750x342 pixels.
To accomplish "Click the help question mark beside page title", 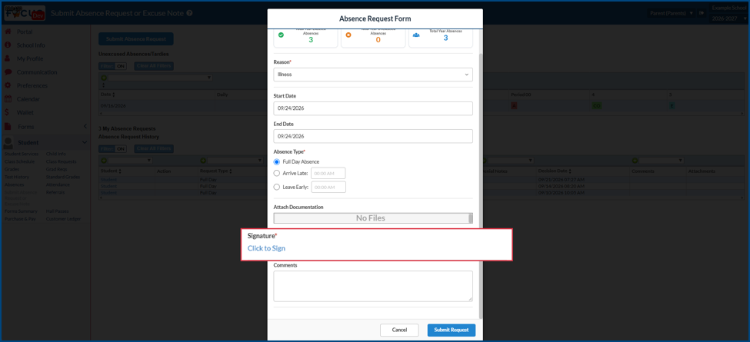I will (190, 13).
